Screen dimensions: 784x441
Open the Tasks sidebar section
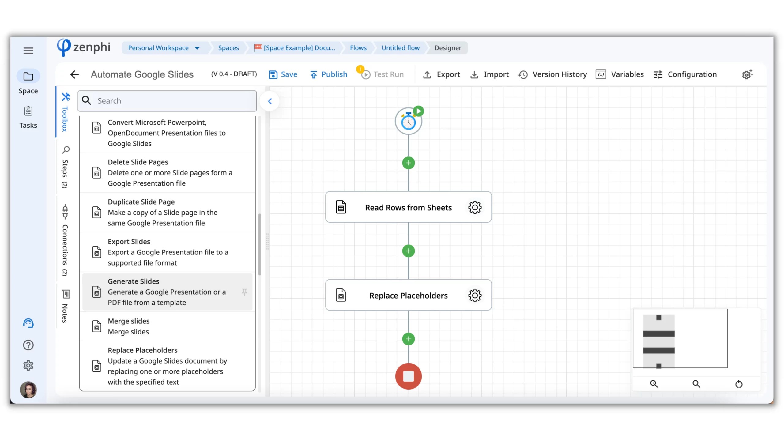[x=28, y=116]
